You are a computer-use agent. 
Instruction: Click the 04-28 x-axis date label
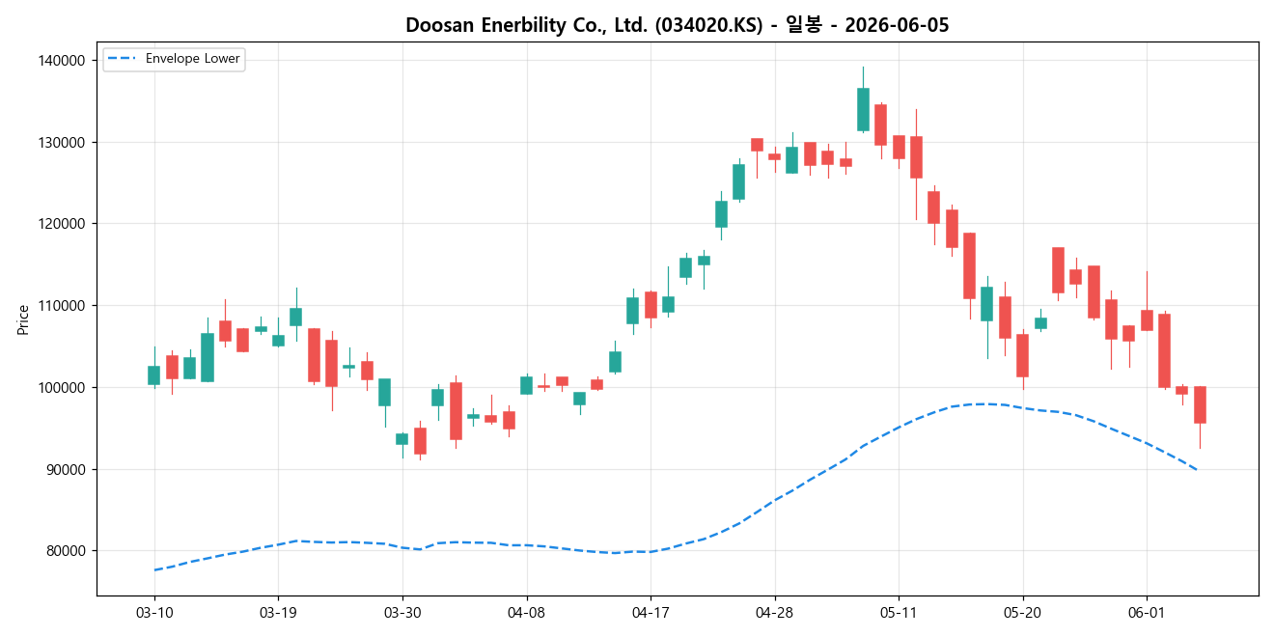pyautogui.click(x=774, y=613)
